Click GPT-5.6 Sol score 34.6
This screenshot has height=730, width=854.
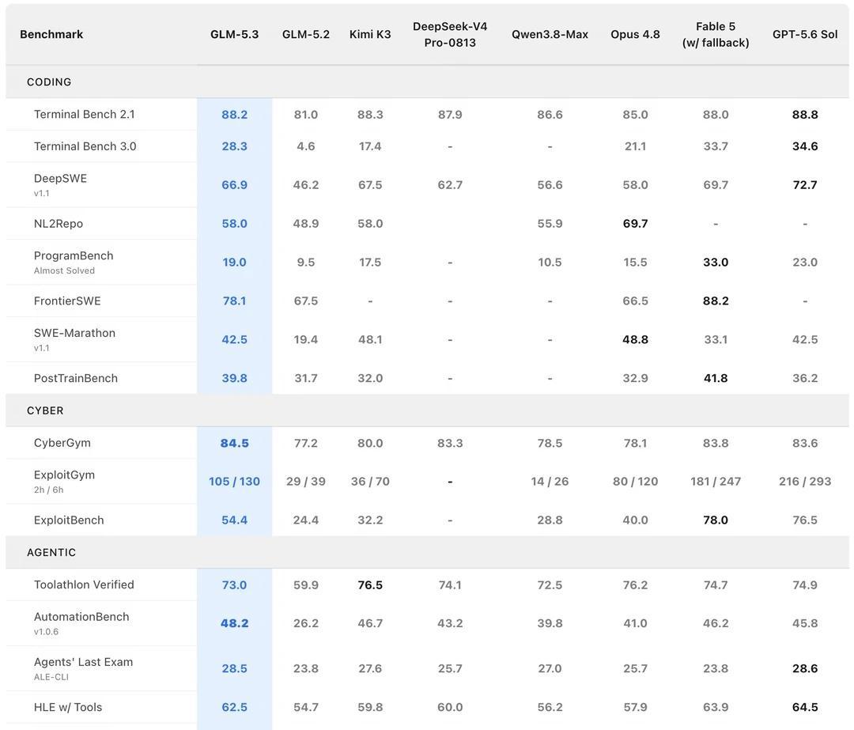804,146
